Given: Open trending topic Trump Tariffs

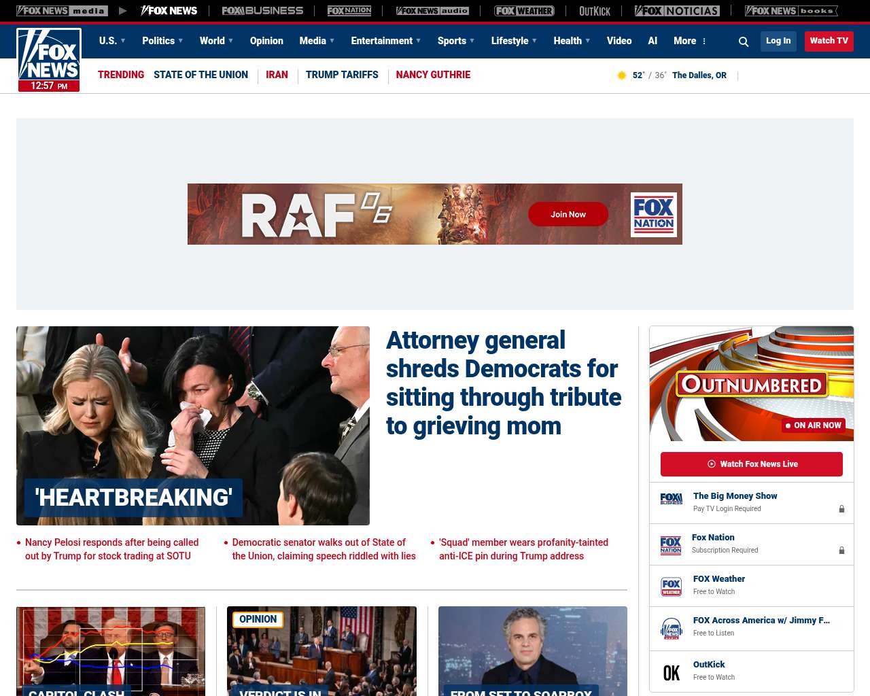Looking at the screenshot, I should [342, 75].
